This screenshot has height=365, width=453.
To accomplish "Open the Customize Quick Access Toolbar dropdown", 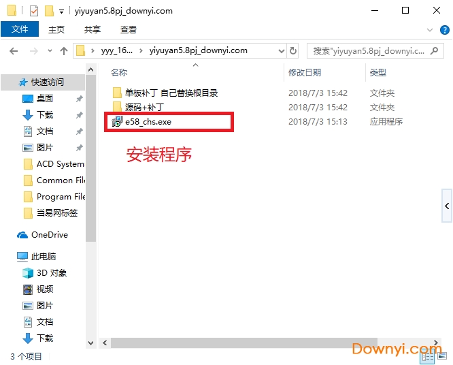I will click(x=62, y=11).
